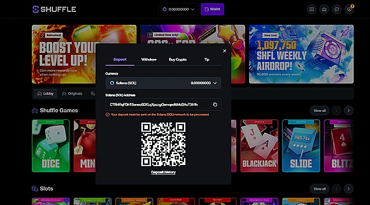Open the user profile icon with notification badge
The height and width of the screenshot is (205, 370).
click(349, 9)
